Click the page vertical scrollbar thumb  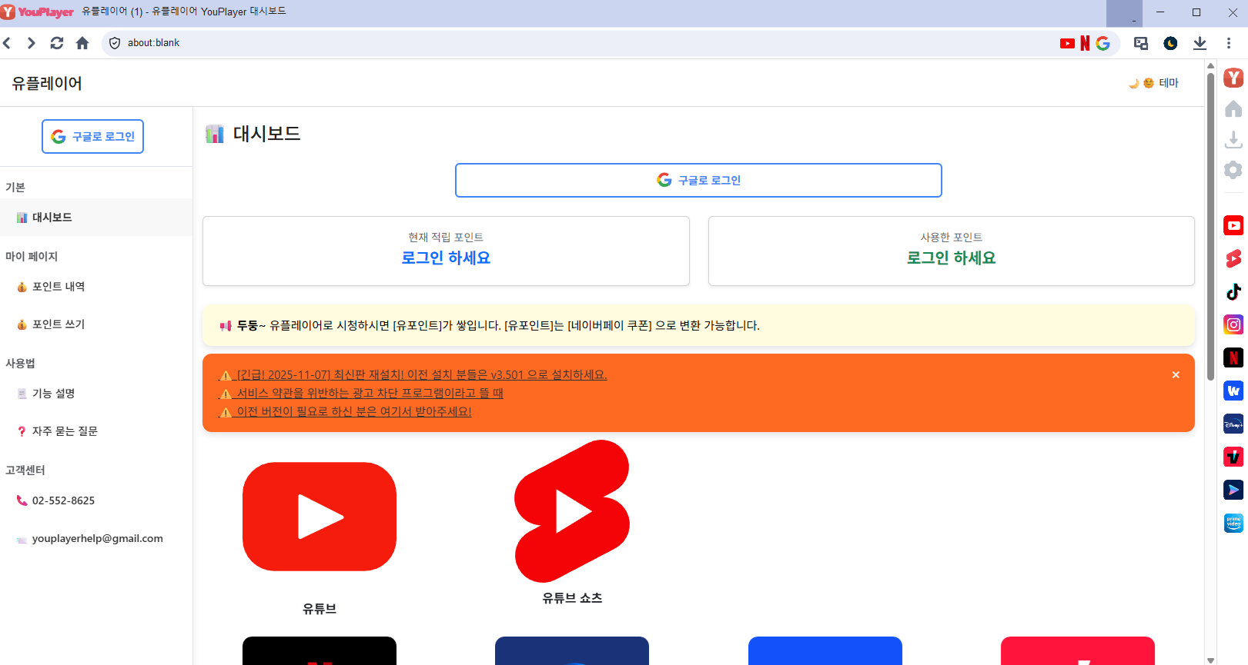(x=1210, y=226)
